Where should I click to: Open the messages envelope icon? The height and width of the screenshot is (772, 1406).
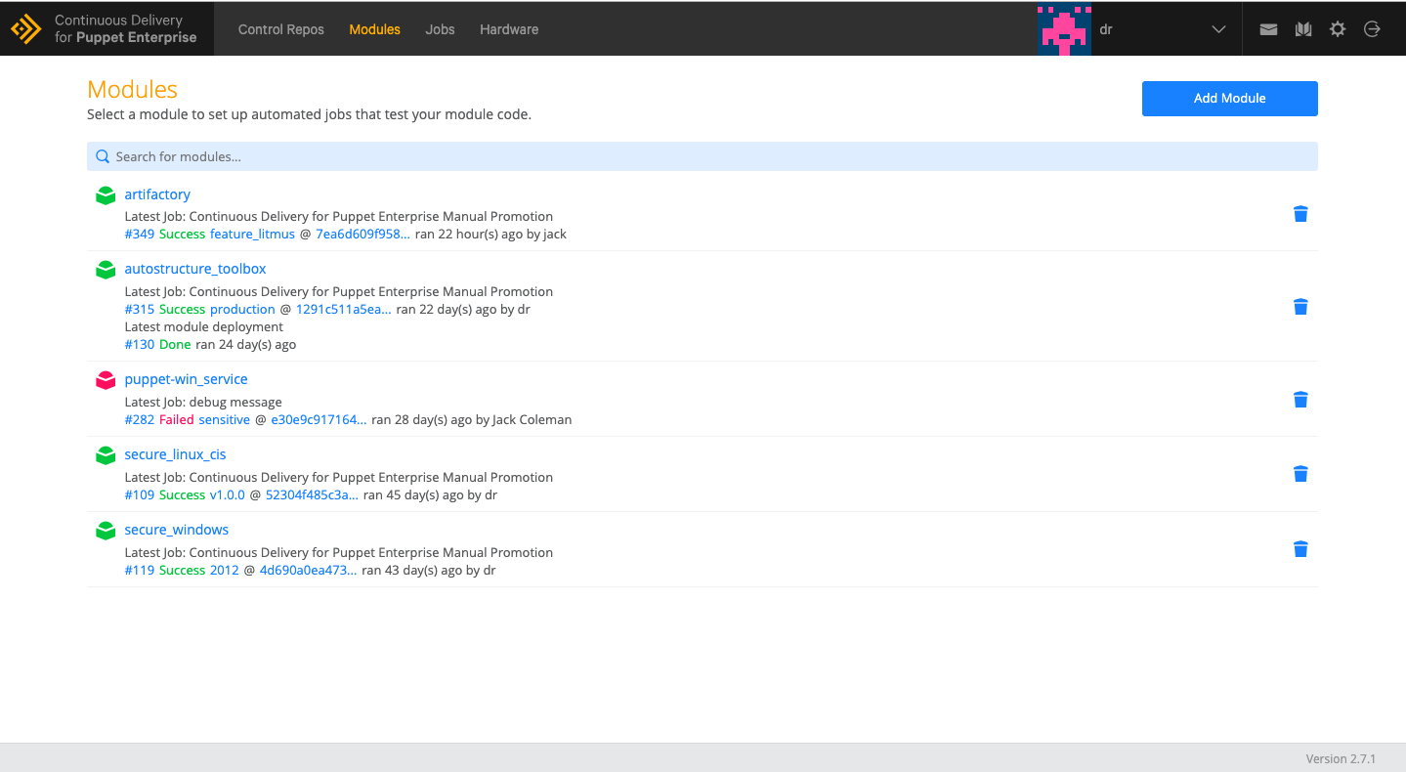[x=1268, y=29]
